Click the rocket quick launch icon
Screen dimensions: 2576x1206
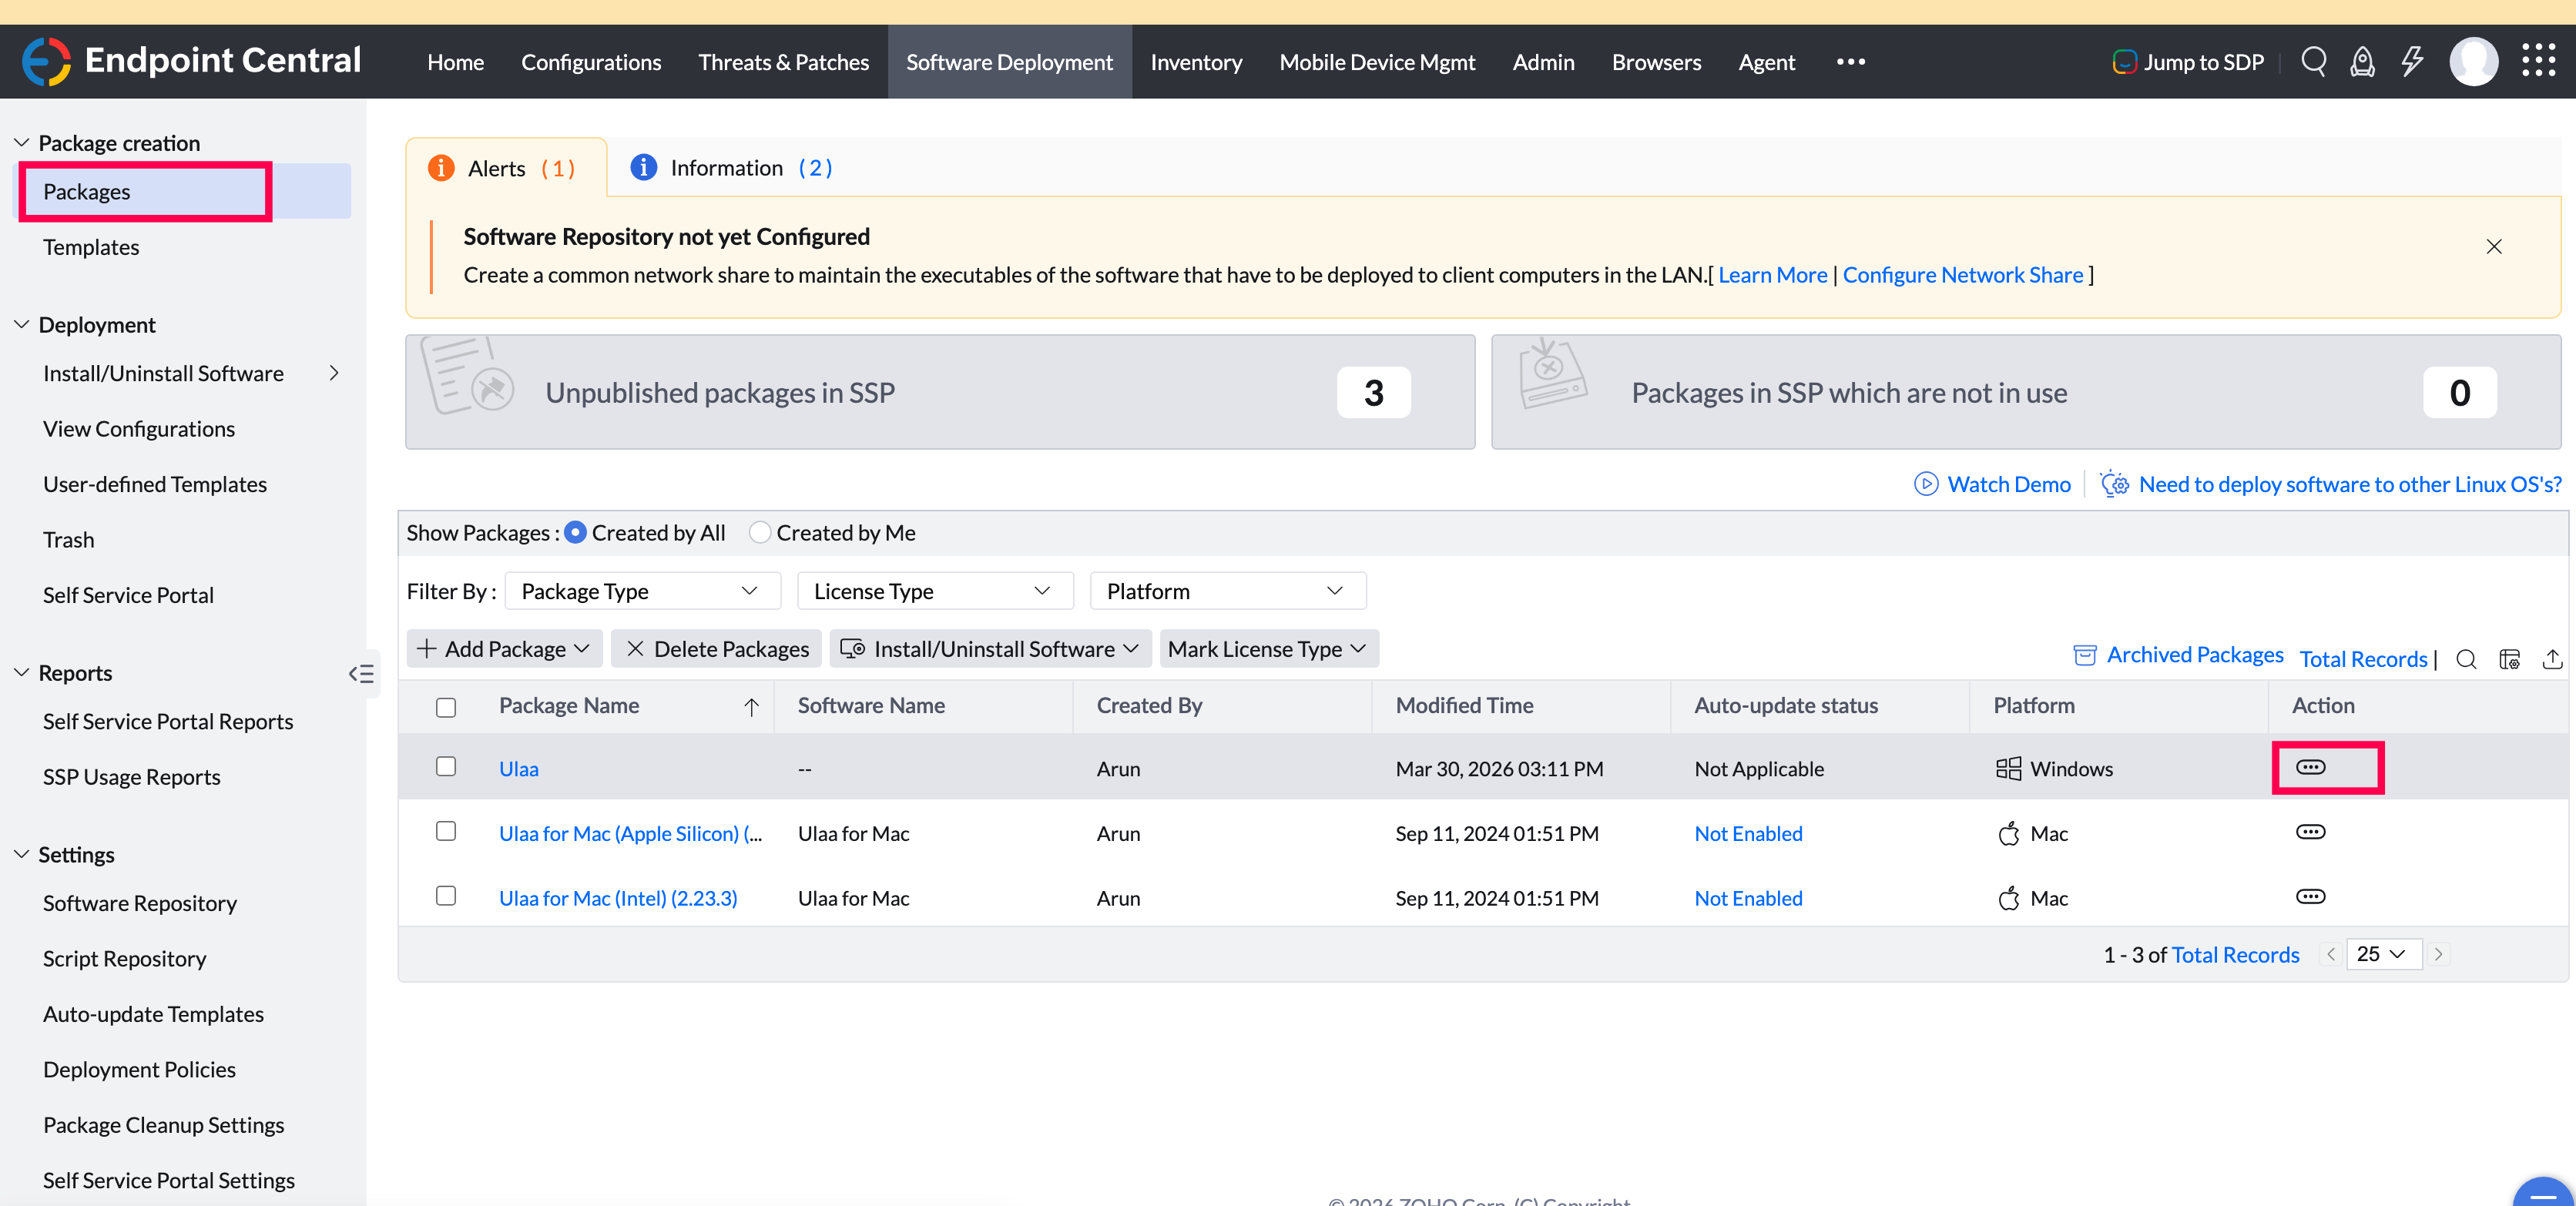click(2362, 62)
